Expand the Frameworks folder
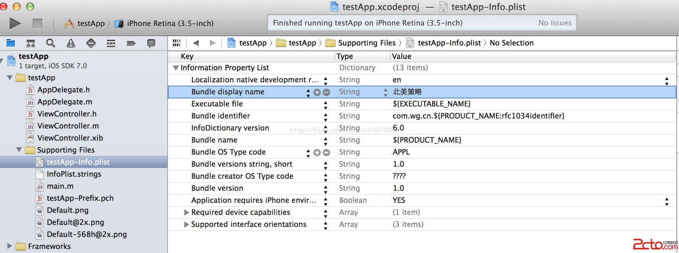Viewport: 679px width, 253px height. click(x=10, y=246)
